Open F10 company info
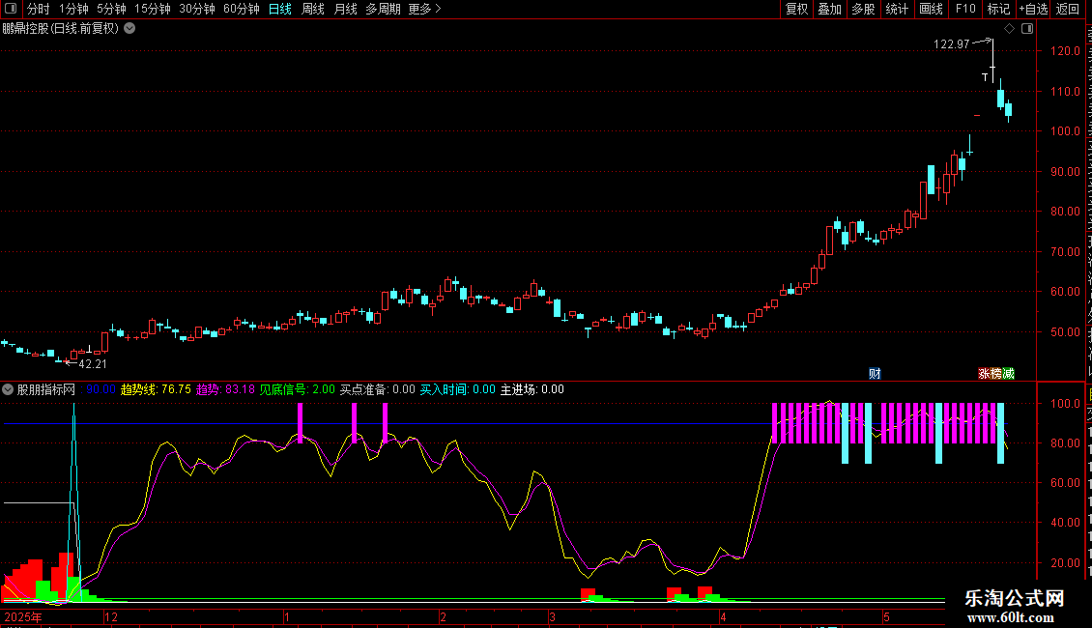This screenshot has height=628, width=1092. [x=965, y=9]
